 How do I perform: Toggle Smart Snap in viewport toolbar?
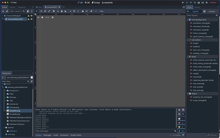70,11
